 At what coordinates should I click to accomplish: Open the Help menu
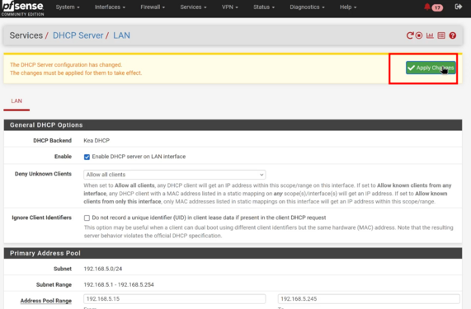[348, 7]
